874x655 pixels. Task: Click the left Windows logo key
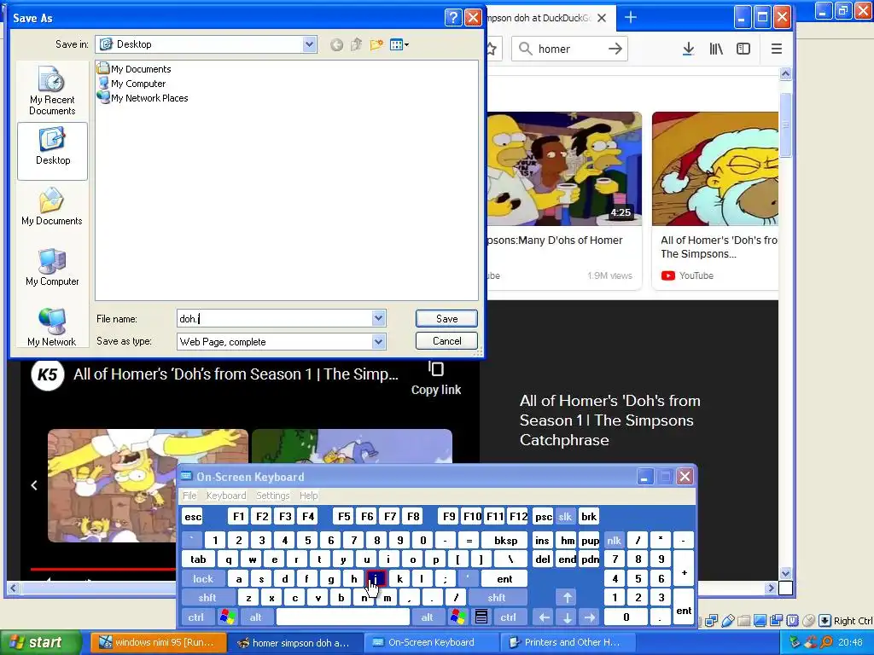(227, 617)
